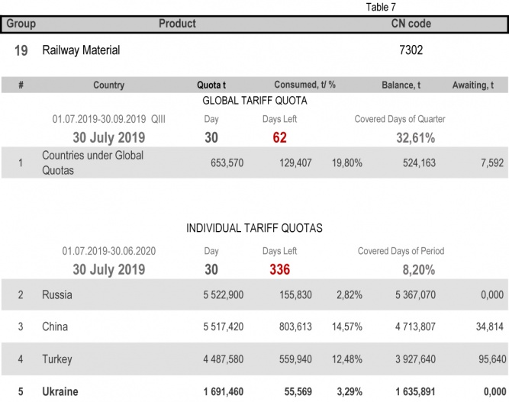Click the Country column header
Image resolution: width=509 pixels, height=402 pixels.
pyautogui.click(x=108, y=85)
